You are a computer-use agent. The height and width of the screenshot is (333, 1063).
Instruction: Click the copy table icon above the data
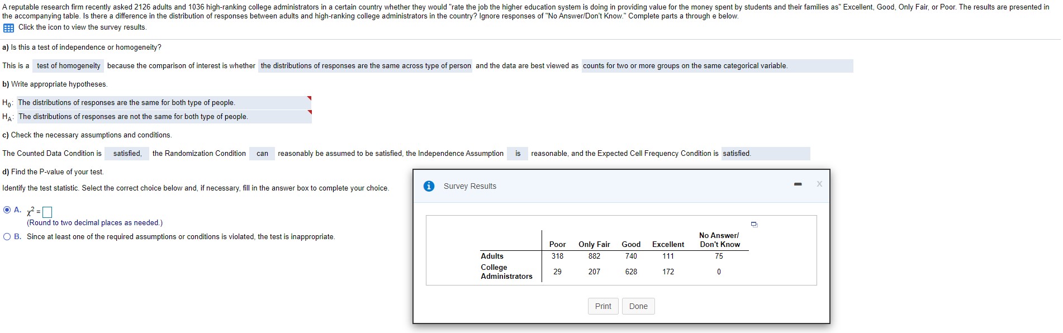754,224
